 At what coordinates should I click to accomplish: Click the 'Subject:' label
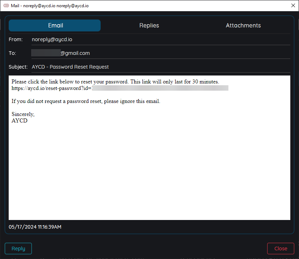(x=18, y=67)
